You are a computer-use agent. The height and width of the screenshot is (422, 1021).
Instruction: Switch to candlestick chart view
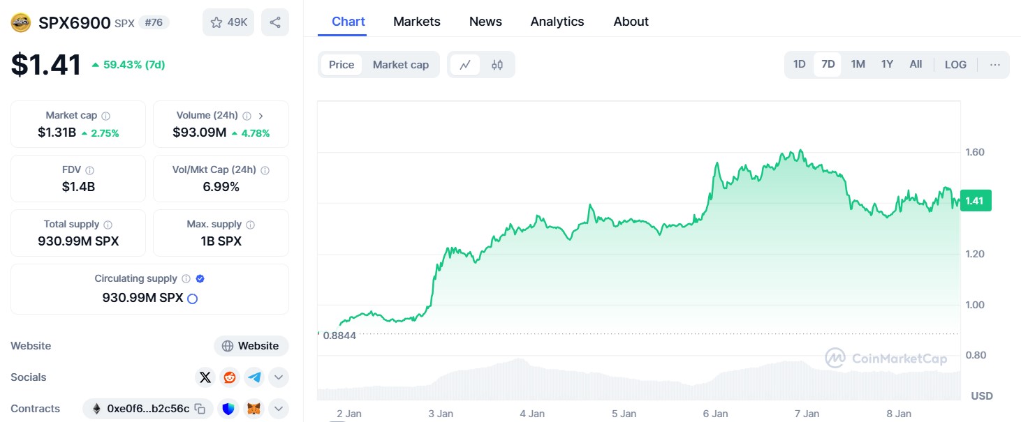[x=497, y=65]
